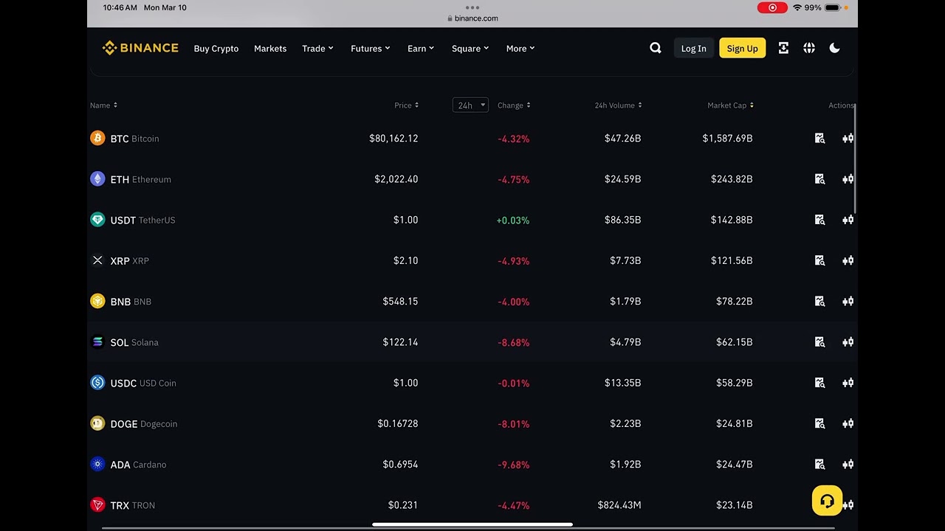Sort table by 24h Volume column
The height and width of the screenshot is (531, 945).
point(618,105)
